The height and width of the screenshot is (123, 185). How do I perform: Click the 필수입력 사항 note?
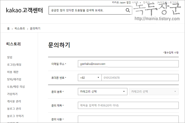(x=171, y=53)
